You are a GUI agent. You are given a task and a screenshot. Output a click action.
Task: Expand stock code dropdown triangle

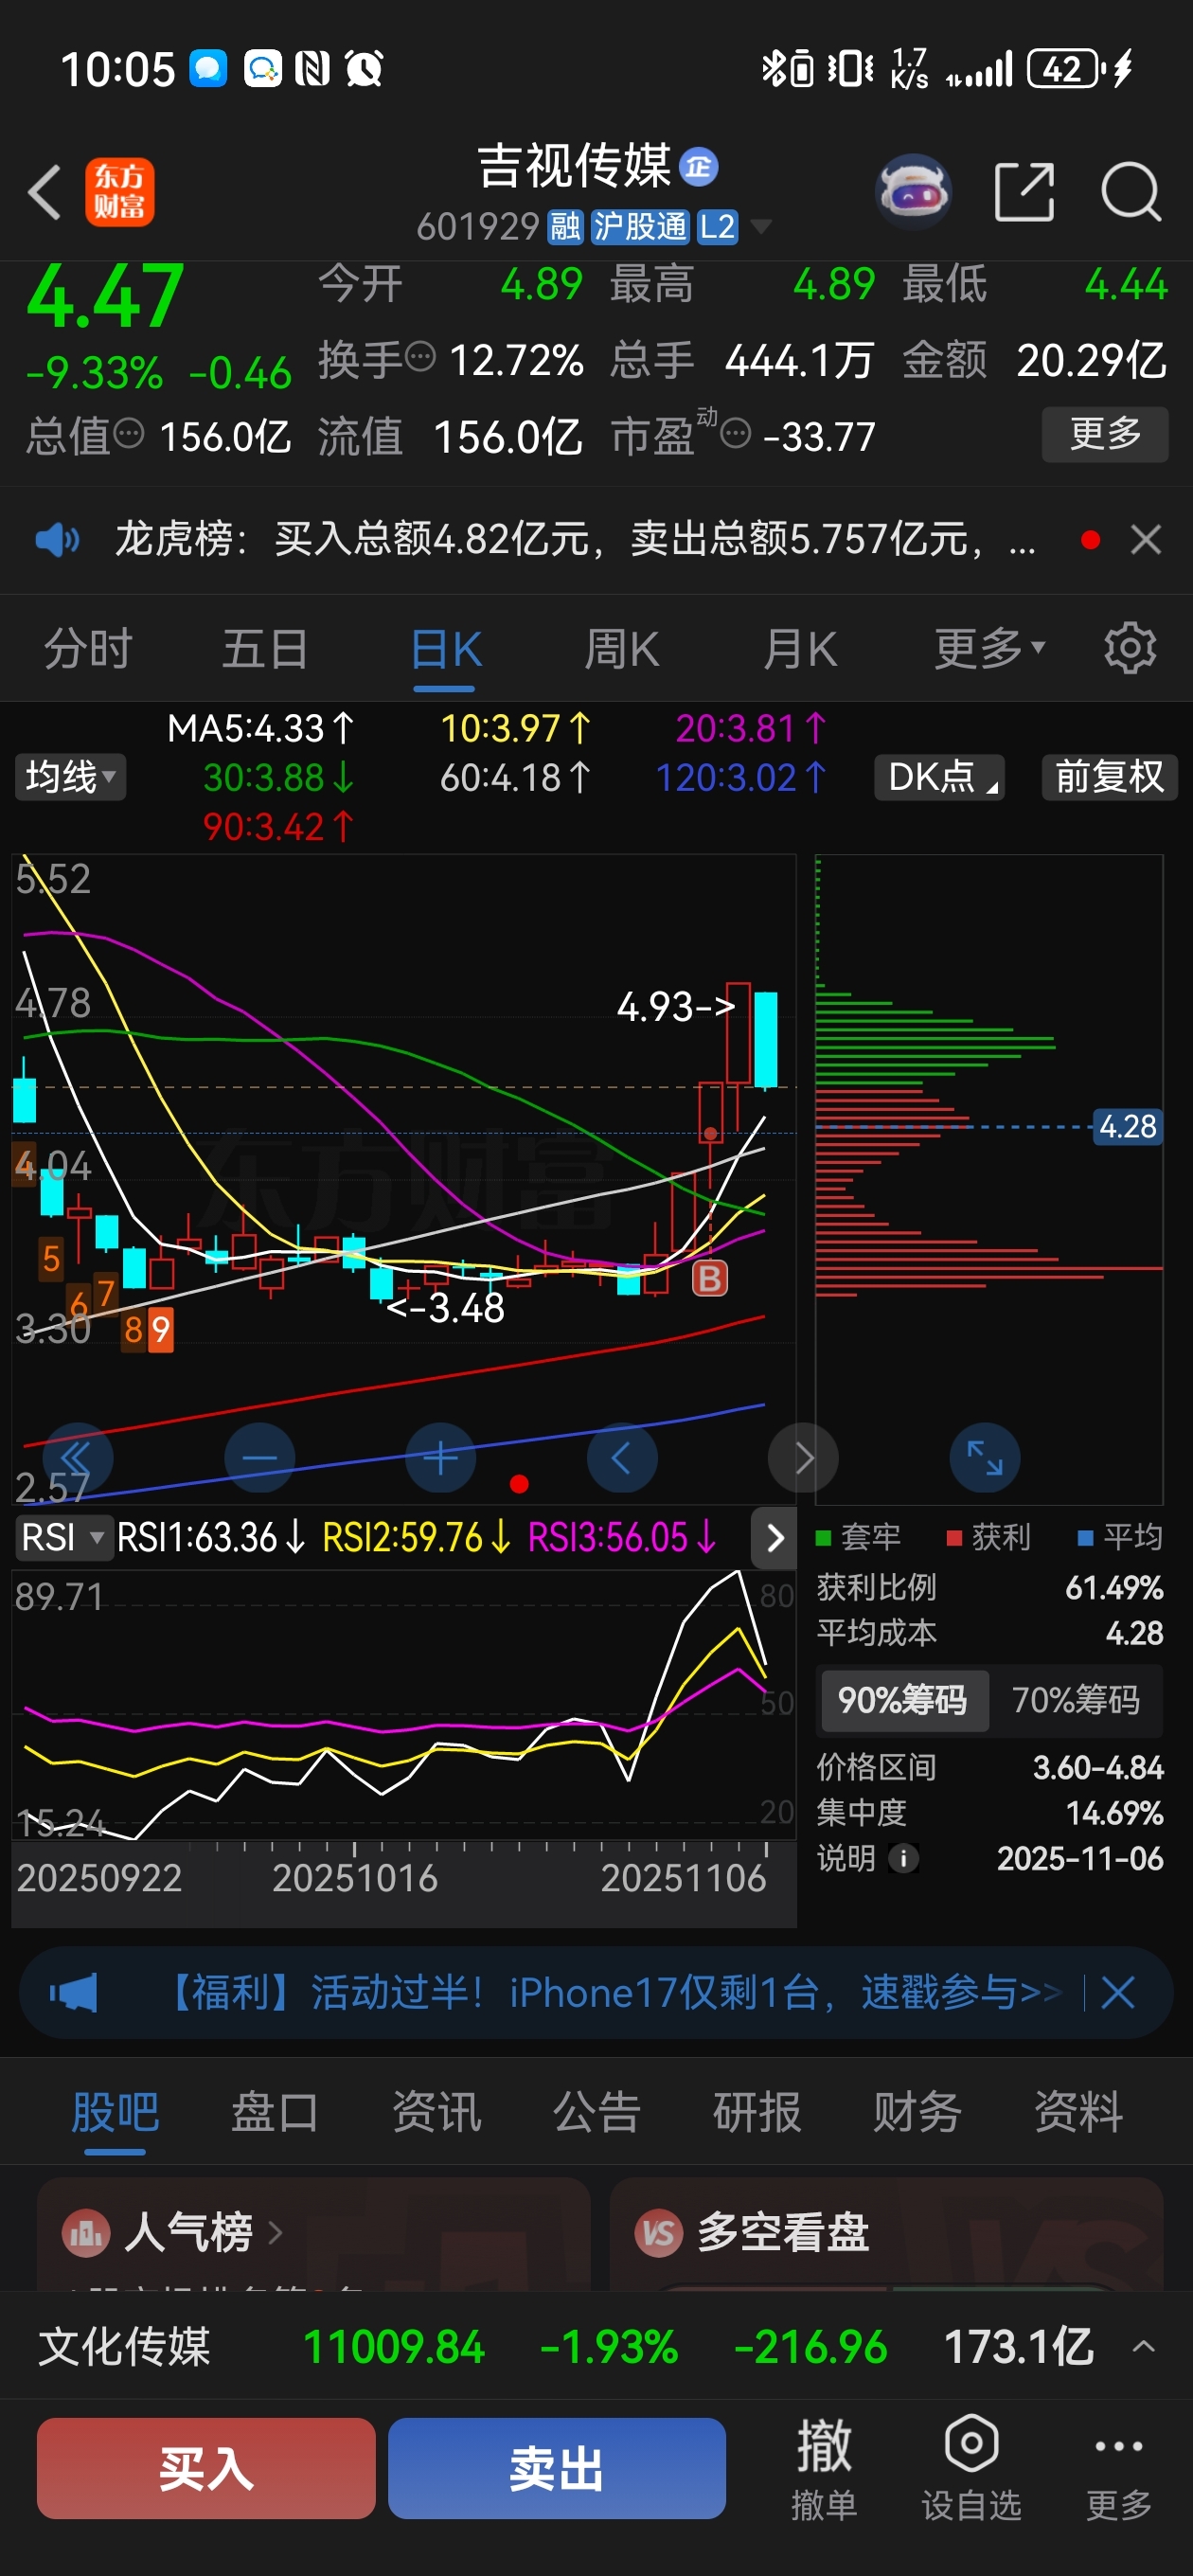pyautogui.click(x=761, y=227)
